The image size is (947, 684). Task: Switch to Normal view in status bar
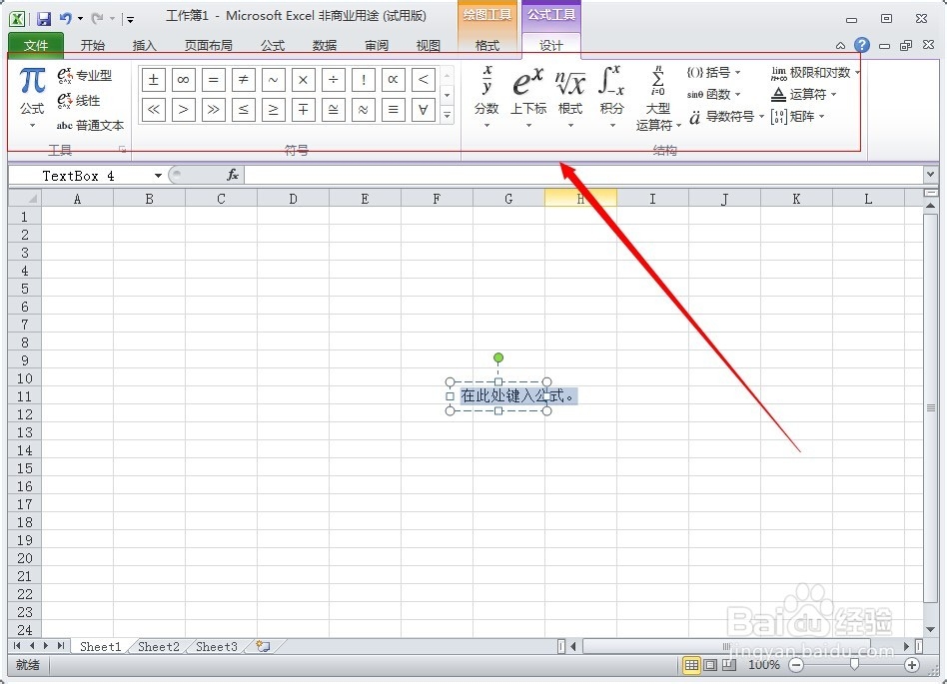click(691, 665)
